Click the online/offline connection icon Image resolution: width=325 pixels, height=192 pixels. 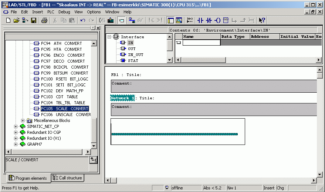pyautogui.click(x=132, y=20)
